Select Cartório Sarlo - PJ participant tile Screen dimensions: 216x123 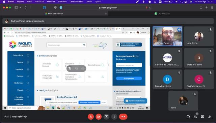click(199, 80)
